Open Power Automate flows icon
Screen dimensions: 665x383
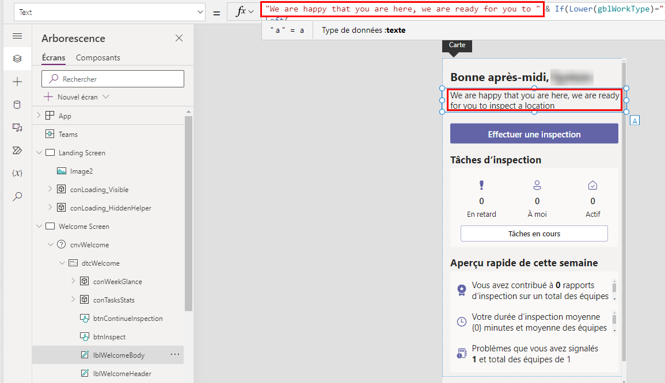[17, 151]
